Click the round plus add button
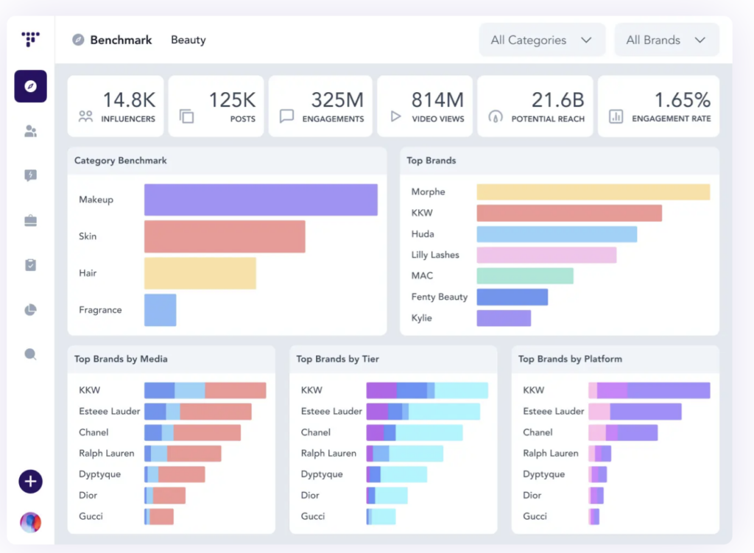754x553 pixels. click(30, 482)
